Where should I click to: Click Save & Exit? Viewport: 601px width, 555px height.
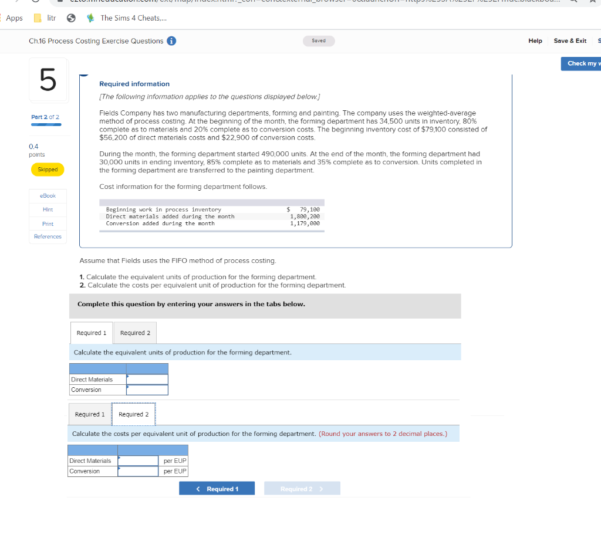(570, 41)
